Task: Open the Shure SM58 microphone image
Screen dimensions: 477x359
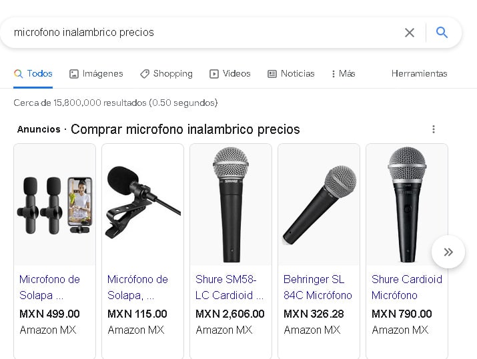Action: [x=231, y=205]
